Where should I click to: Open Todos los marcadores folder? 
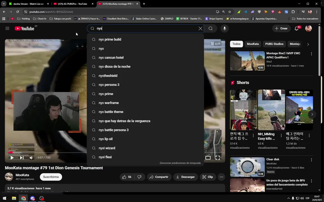[x=305, y=19]
